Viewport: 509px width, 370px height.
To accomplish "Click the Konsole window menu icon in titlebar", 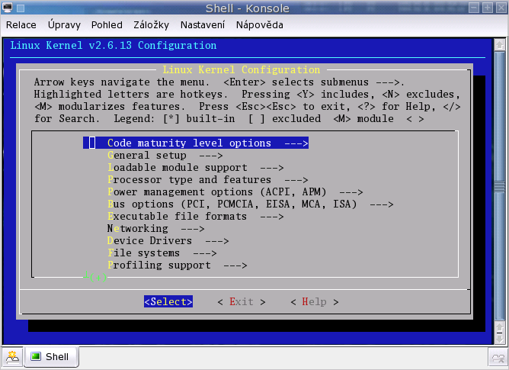I will [x=7, y=7].
